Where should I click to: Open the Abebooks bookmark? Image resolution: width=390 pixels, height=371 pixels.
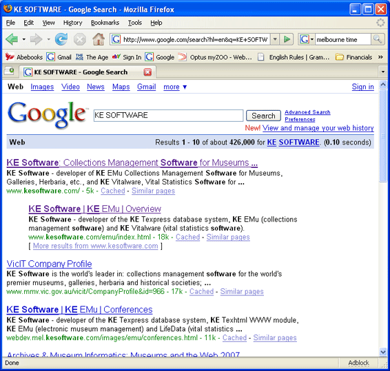pyautogui.click(x=24, y=57)
